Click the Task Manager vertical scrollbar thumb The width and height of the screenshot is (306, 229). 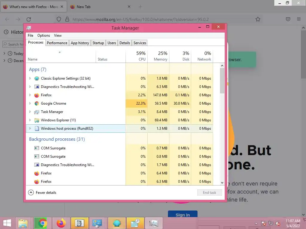click(x=222, y=81)
